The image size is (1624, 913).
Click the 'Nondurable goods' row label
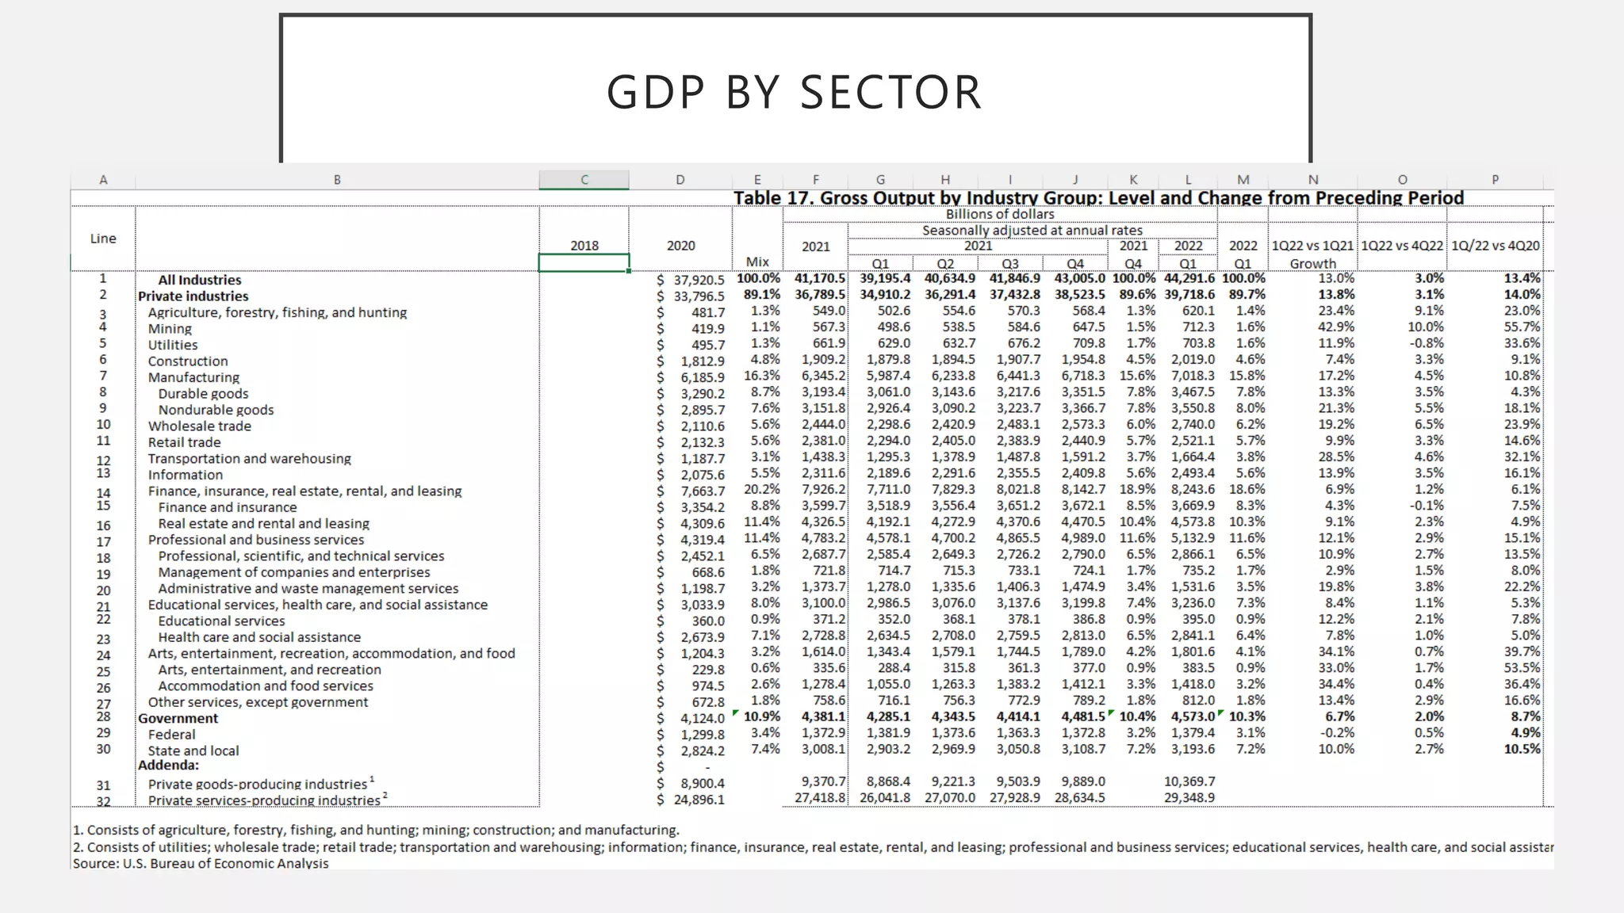[x=216, y=410]
